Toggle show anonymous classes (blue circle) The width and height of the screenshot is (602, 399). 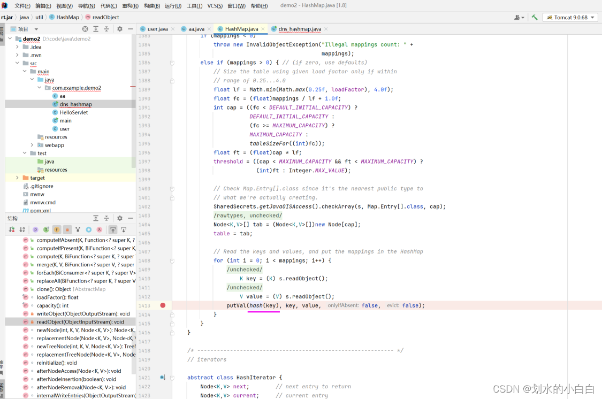click(x=89, y=229)
